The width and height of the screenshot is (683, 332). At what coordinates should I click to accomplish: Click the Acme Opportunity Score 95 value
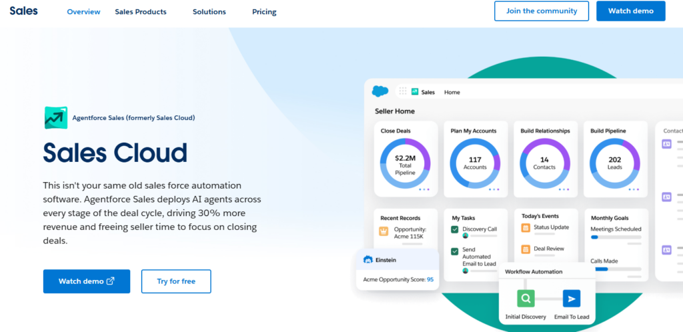tap(430, 279)
